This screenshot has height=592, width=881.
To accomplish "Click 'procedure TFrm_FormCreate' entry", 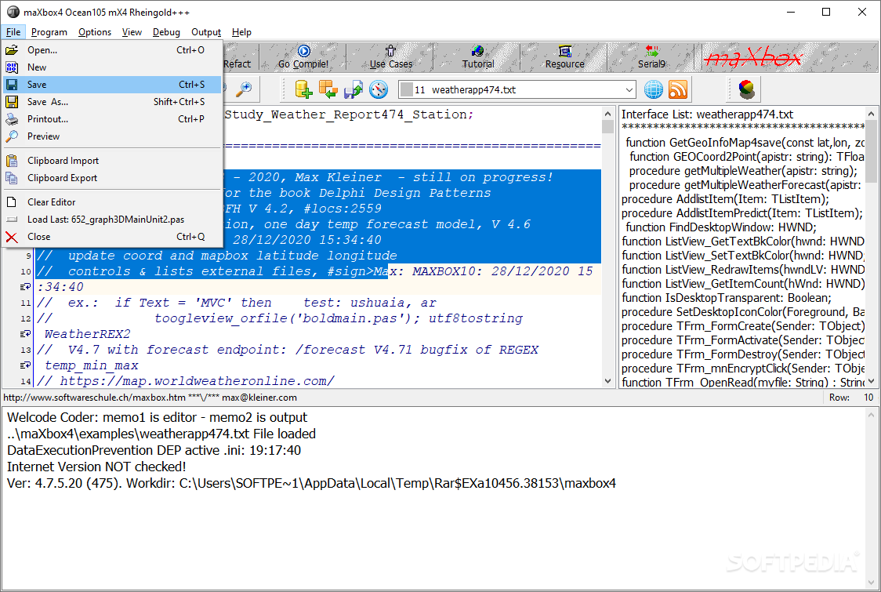I will click(743, 326).
